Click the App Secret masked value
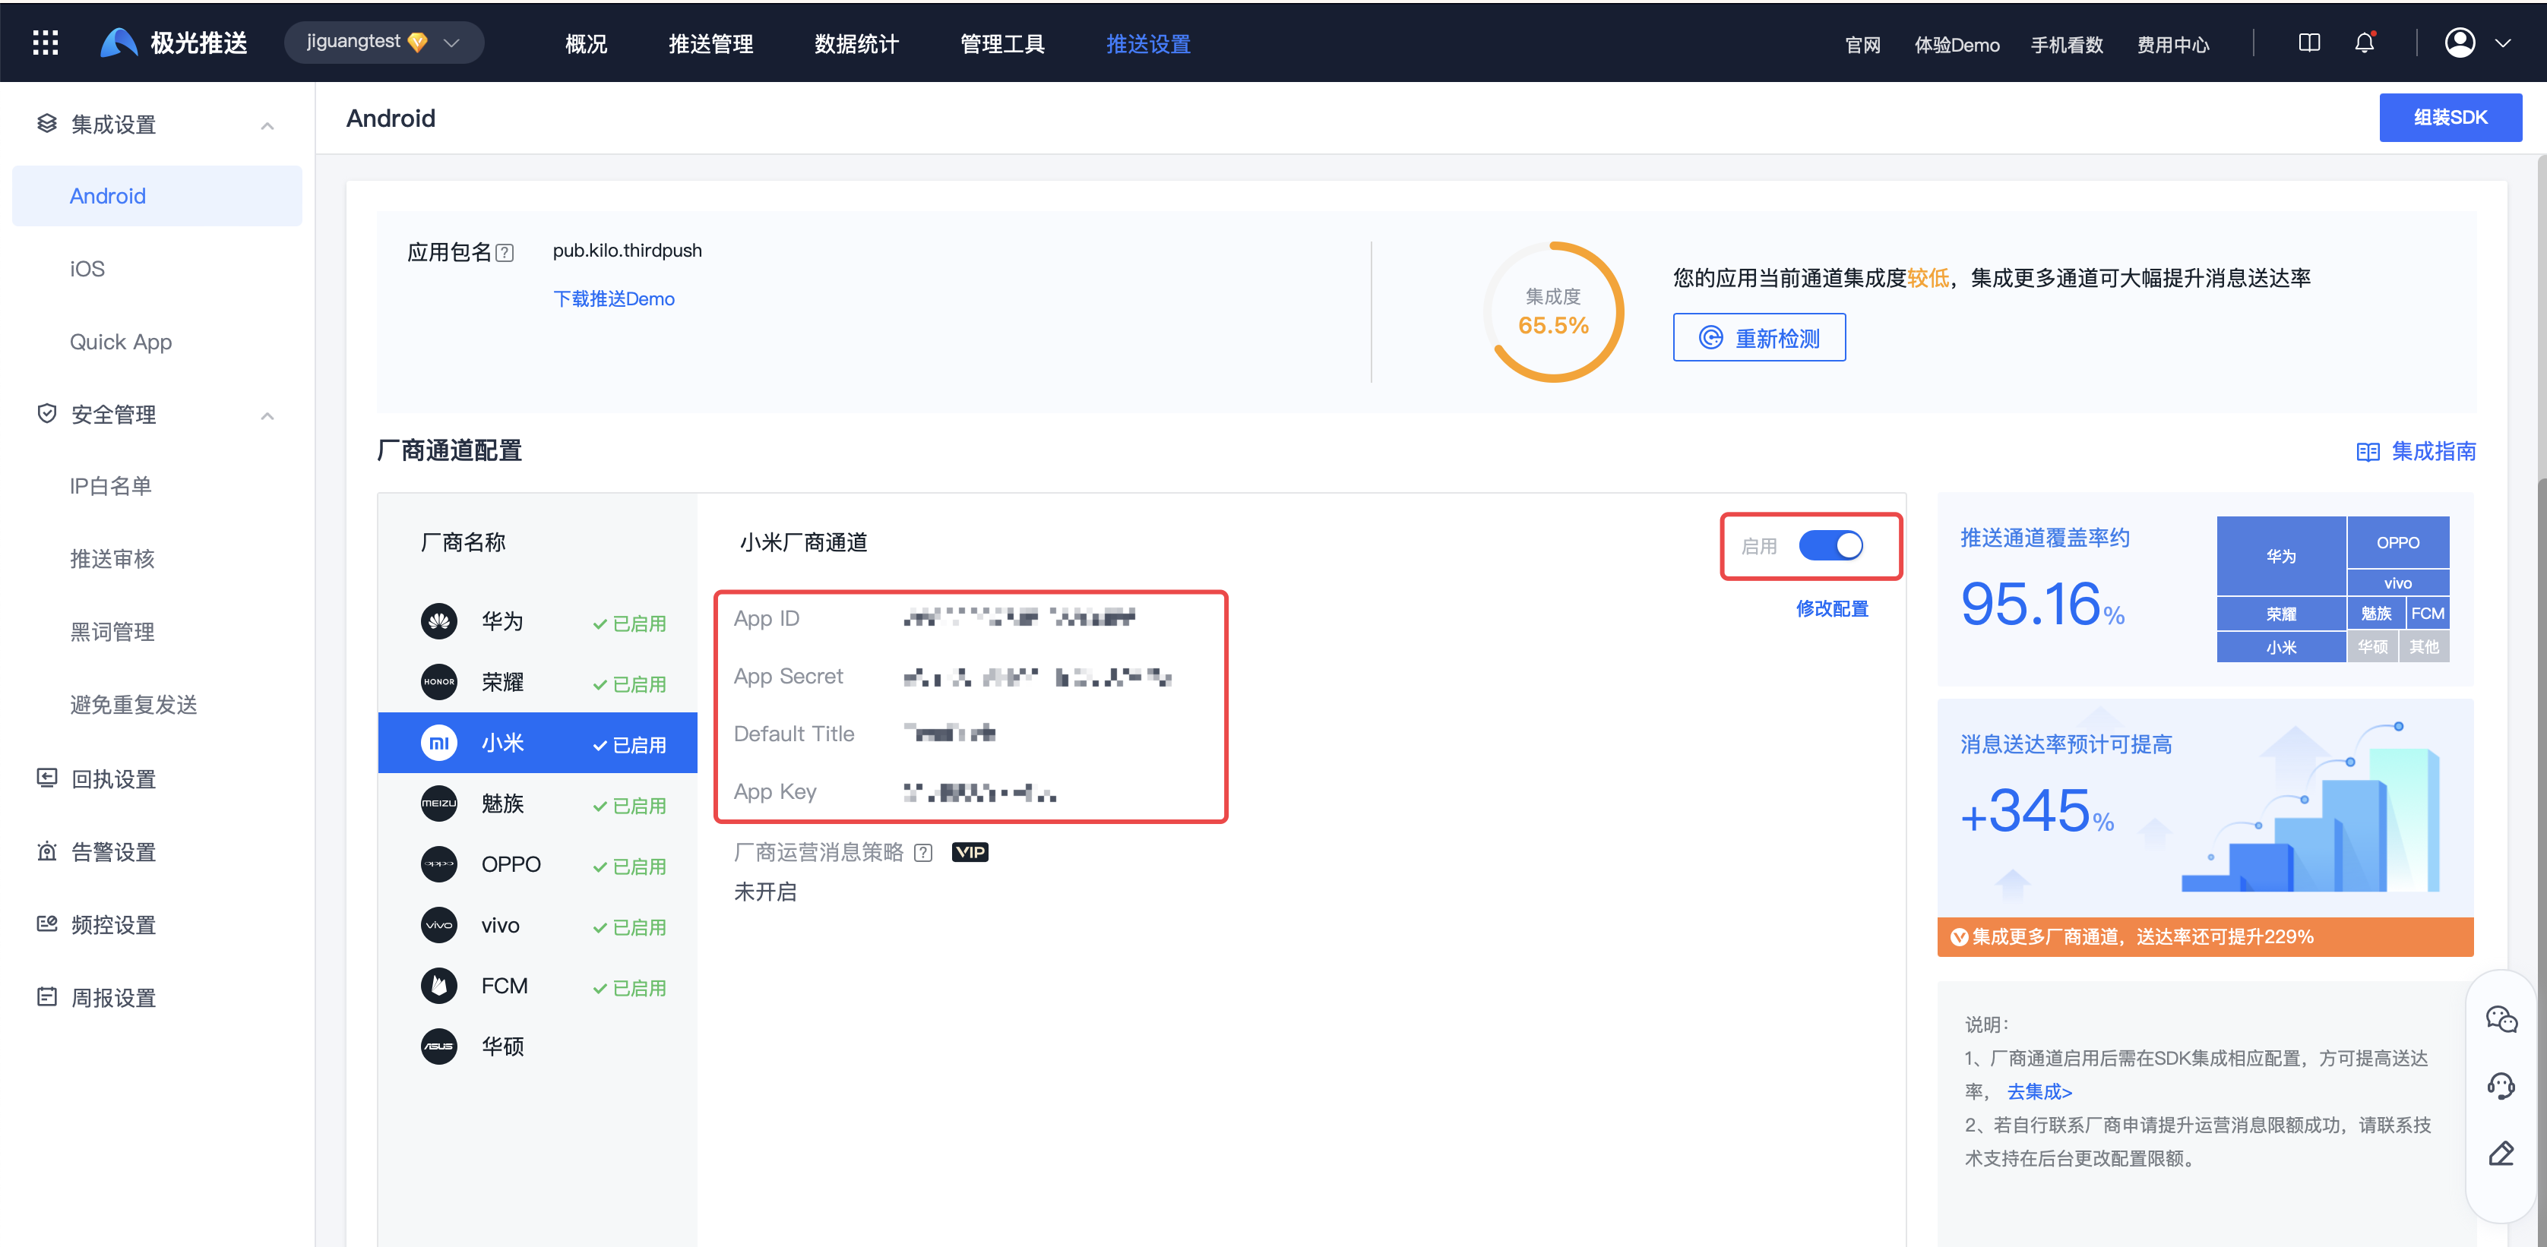This screenshot has height=1247, width=2547. click(1037, 678)
